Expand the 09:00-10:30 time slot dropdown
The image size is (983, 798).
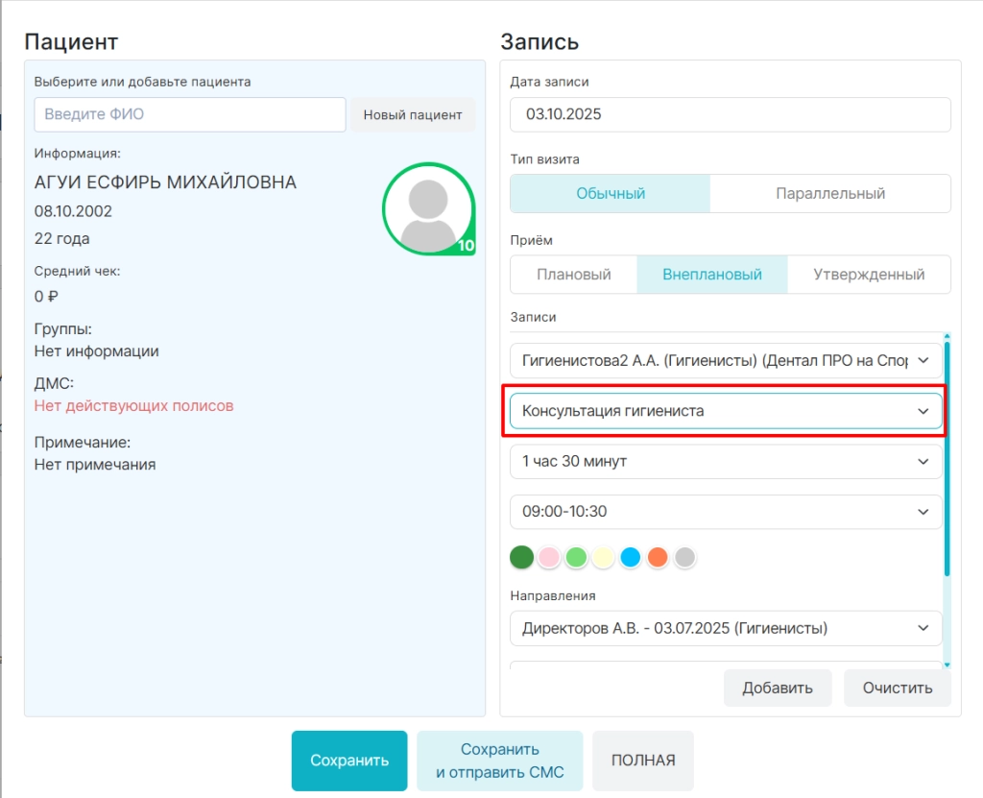point(726,511)
